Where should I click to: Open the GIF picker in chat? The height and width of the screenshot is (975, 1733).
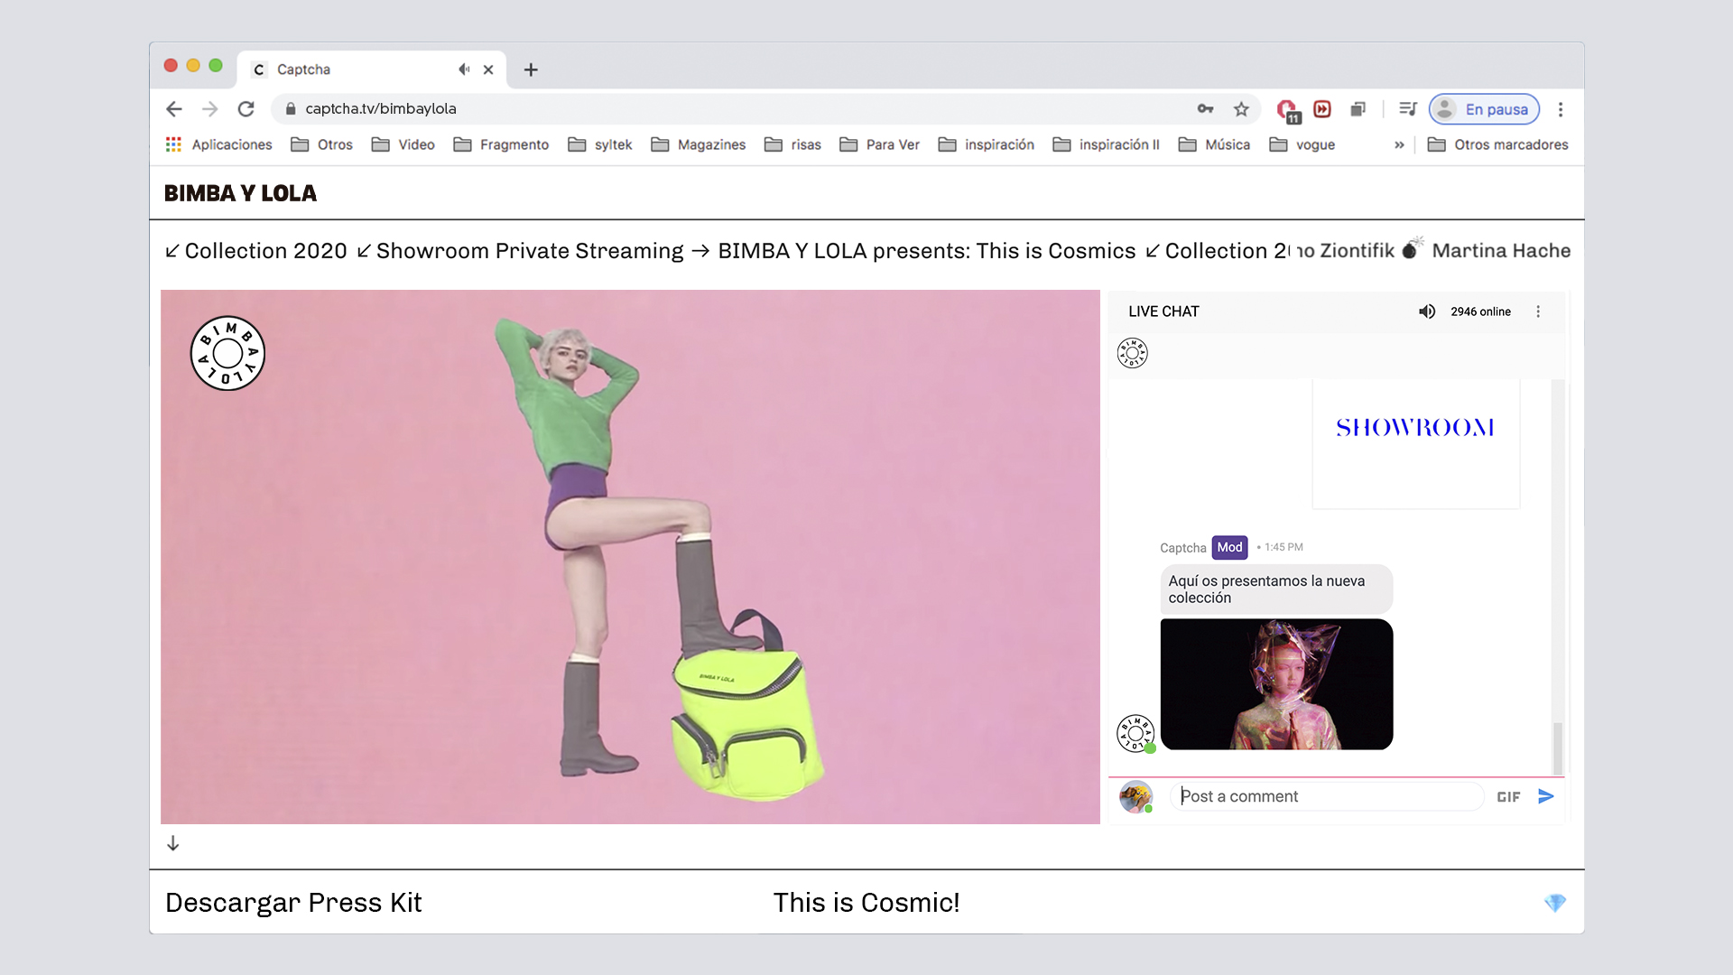1508,796
